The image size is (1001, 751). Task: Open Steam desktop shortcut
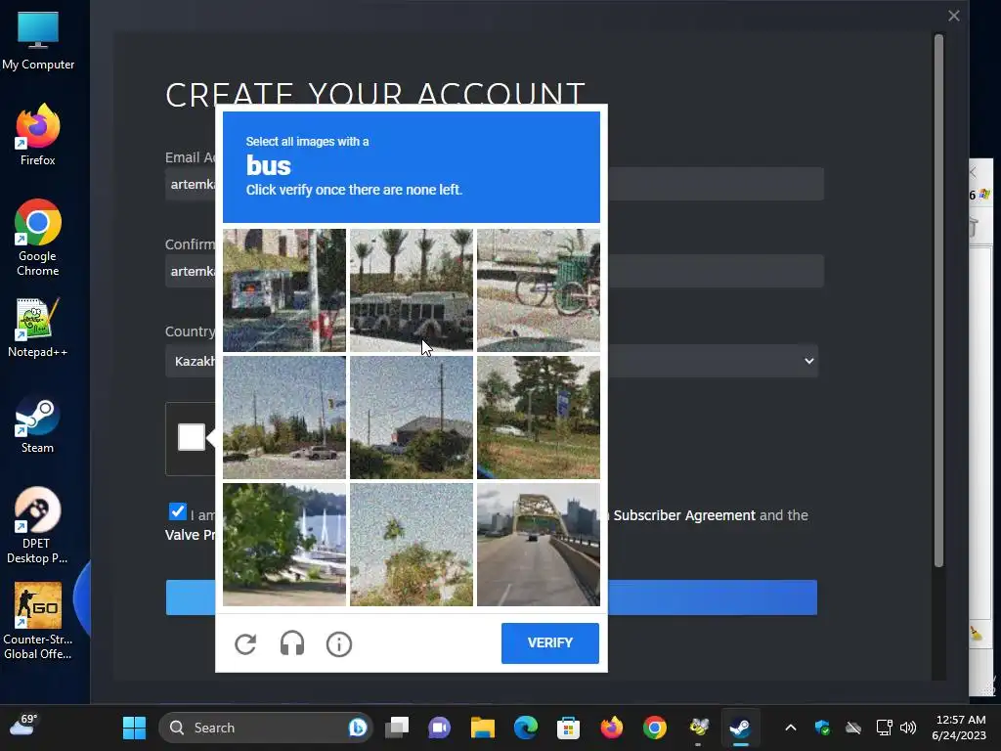click(x=38, y=424)
